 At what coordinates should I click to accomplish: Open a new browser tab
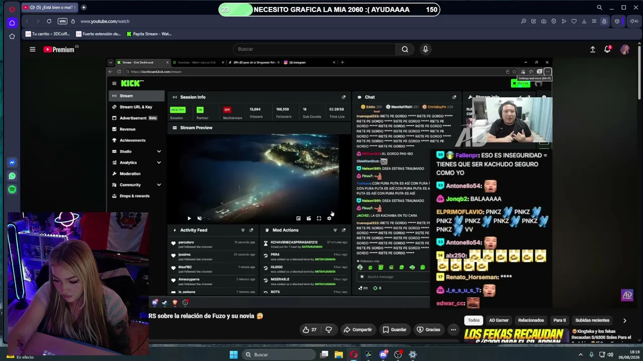pyautogui.click(x=83, y=8)
